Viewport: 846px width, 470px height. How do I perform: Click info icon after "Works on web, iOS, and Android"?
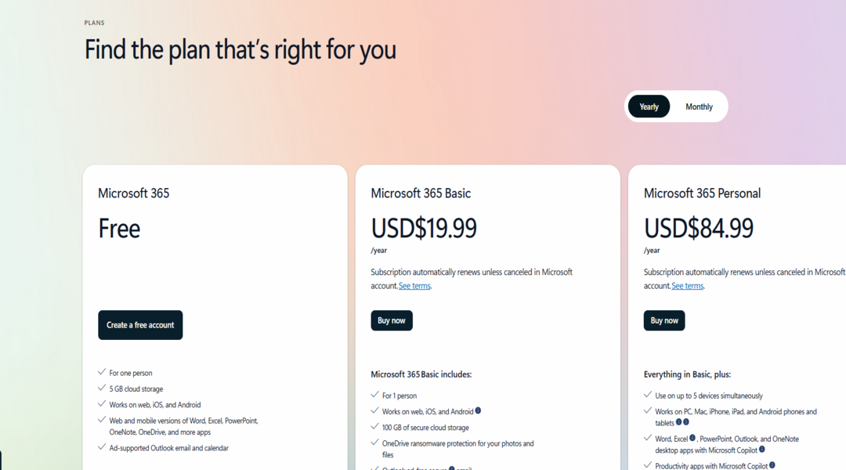478,410
